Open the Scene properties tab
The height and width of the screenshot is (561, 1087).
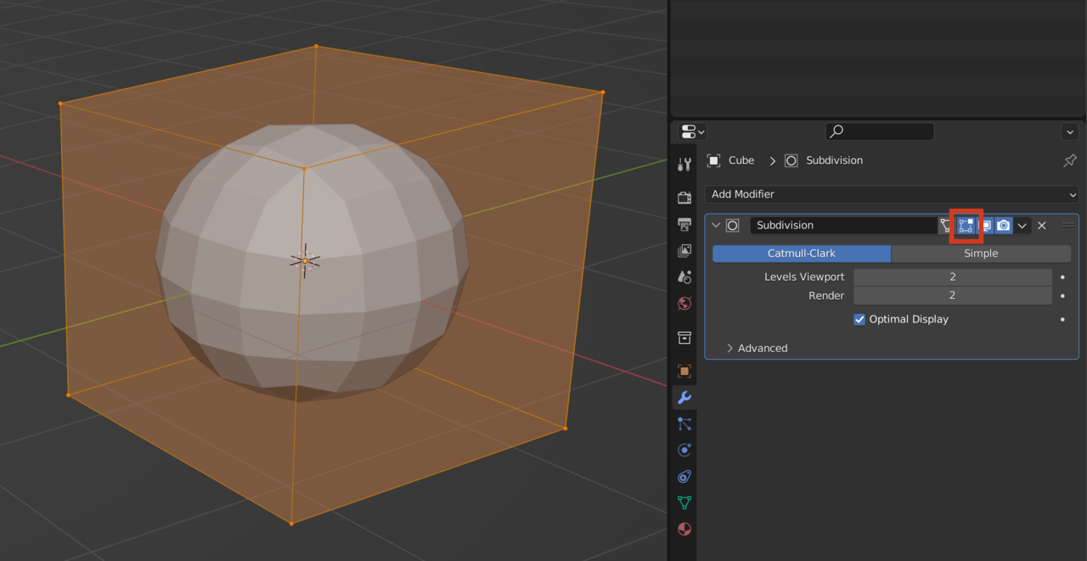(684, 276)
